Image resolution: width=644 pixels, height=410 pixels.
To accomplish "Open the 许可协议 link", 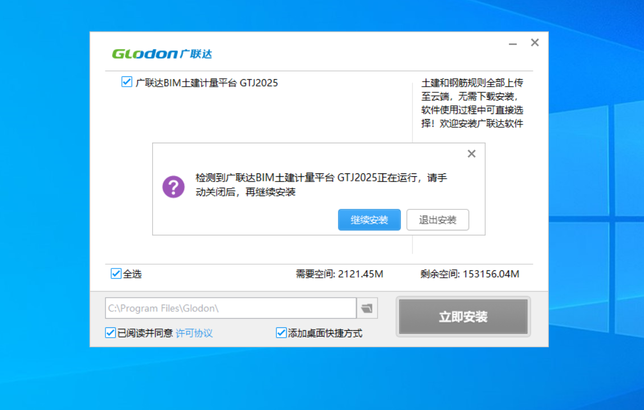I will tap(194, 333).
